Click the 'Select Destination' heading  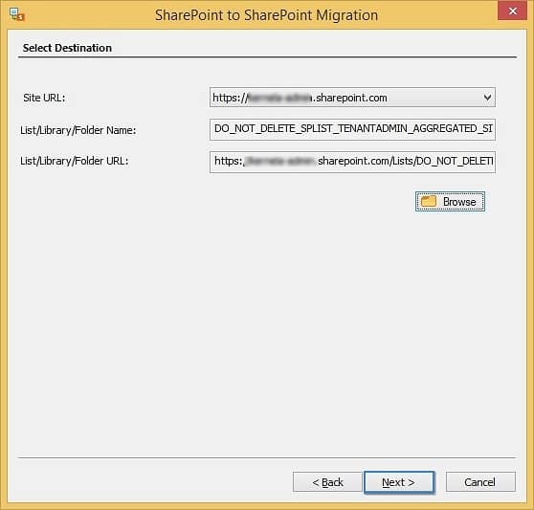click(67, 48)
